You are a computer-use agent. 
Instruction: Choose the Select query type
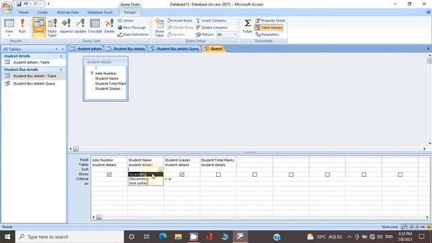tap(39, 27)
